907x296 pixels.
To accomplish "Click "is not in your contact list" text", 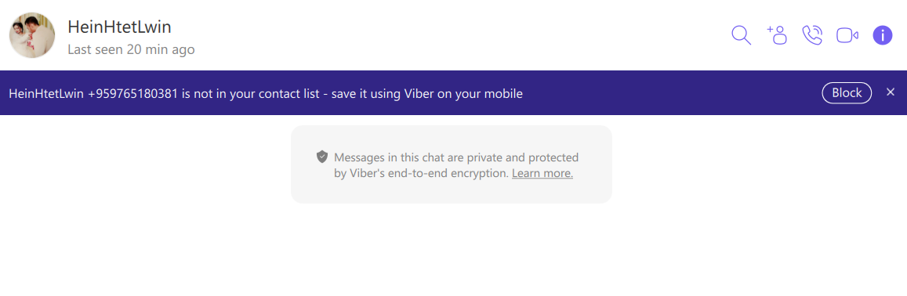I will (251, 93).
